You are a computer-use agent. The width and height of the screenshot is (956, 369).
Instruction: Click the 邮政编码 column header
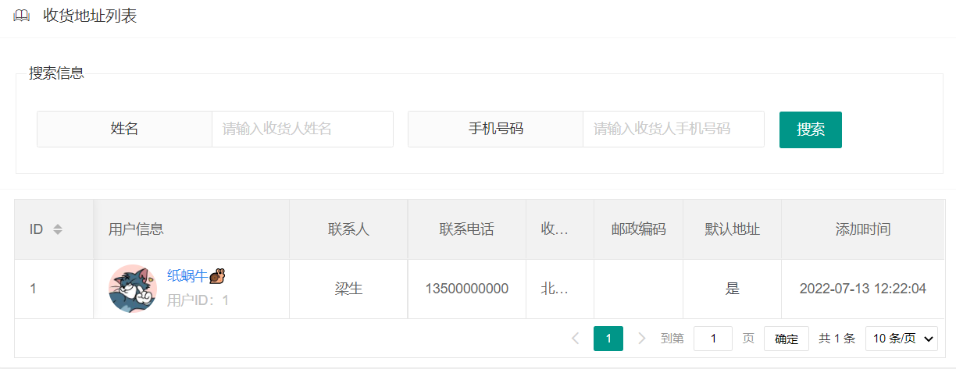(638, 229)
